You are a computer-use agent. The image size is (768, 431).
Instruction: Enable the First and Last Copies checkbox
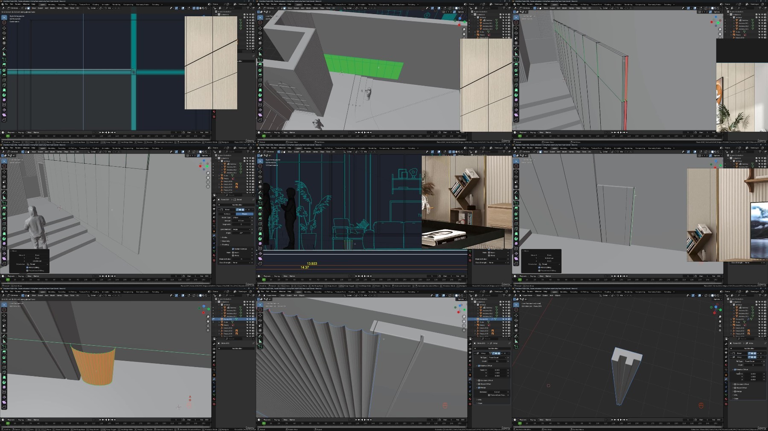click(489, 395)
